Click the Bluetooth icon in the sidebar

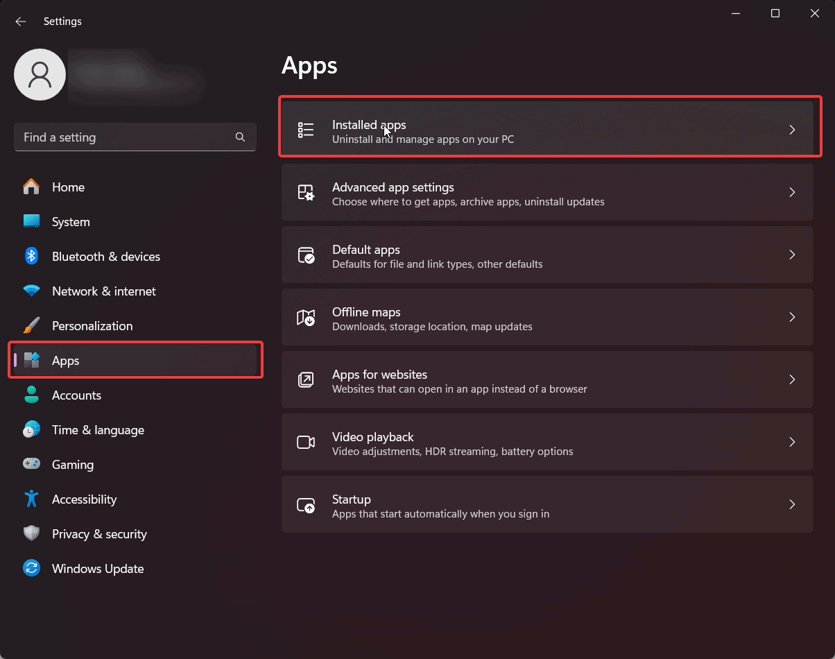[31, 256]
